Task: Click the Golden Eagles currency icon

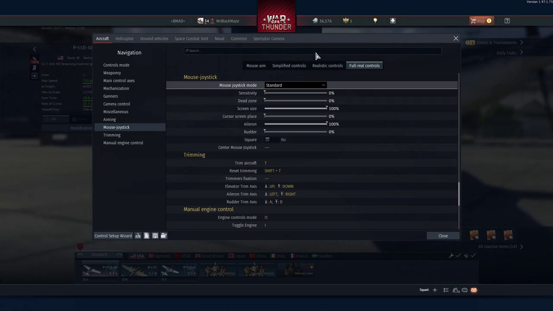Action: coord(346,21)
